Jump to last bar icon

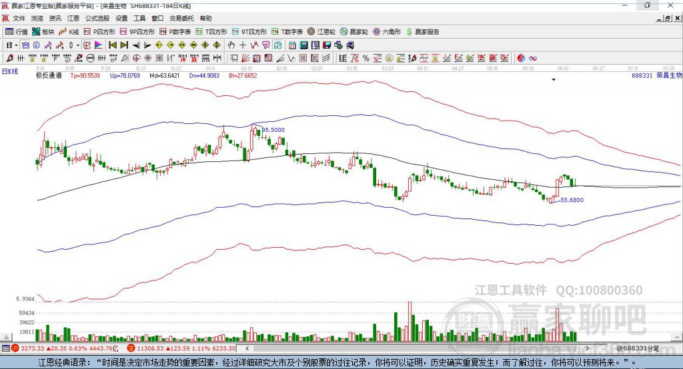tap(124, 45)
